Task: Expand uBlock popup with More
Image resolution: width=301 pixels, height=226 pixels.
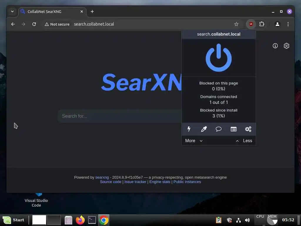Action: pyautogui.click(x=194, y=141)
